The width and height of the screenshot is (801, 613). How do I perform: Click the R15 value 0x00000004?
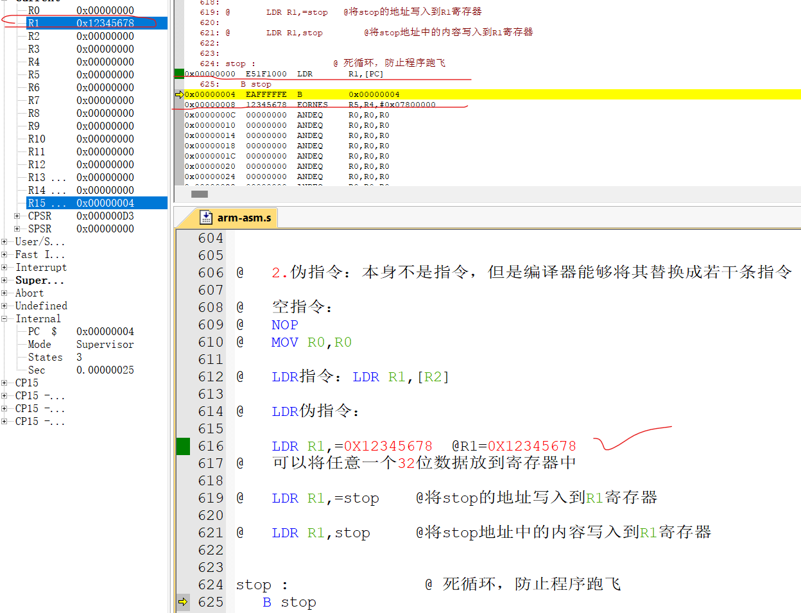point(105,203)
